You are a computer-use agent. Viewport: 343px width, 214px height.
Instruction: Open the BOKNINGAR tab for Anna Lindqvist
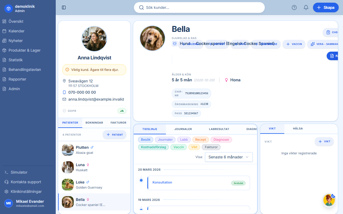coord(94,123)
